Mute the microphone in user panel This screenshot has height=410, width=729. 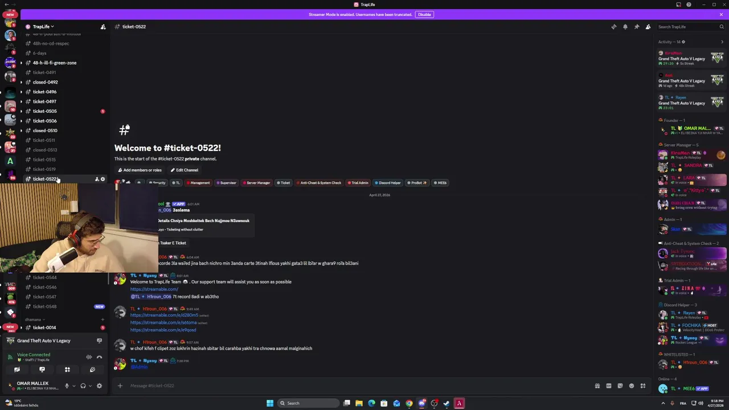pyautogui.click(x=67, y=386)
